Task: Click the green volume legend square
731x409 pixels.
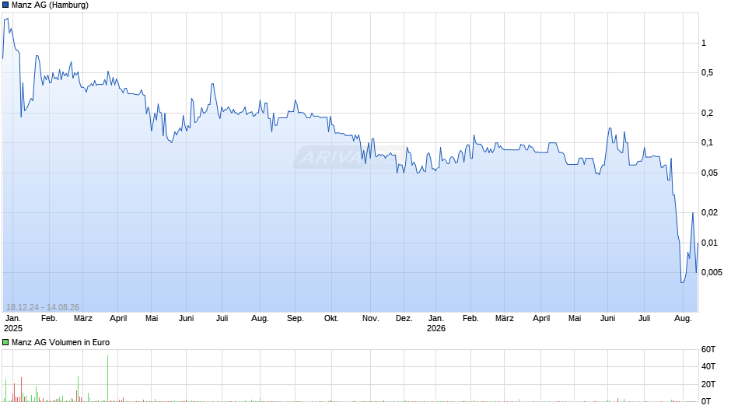Action: tap(5, 342)
